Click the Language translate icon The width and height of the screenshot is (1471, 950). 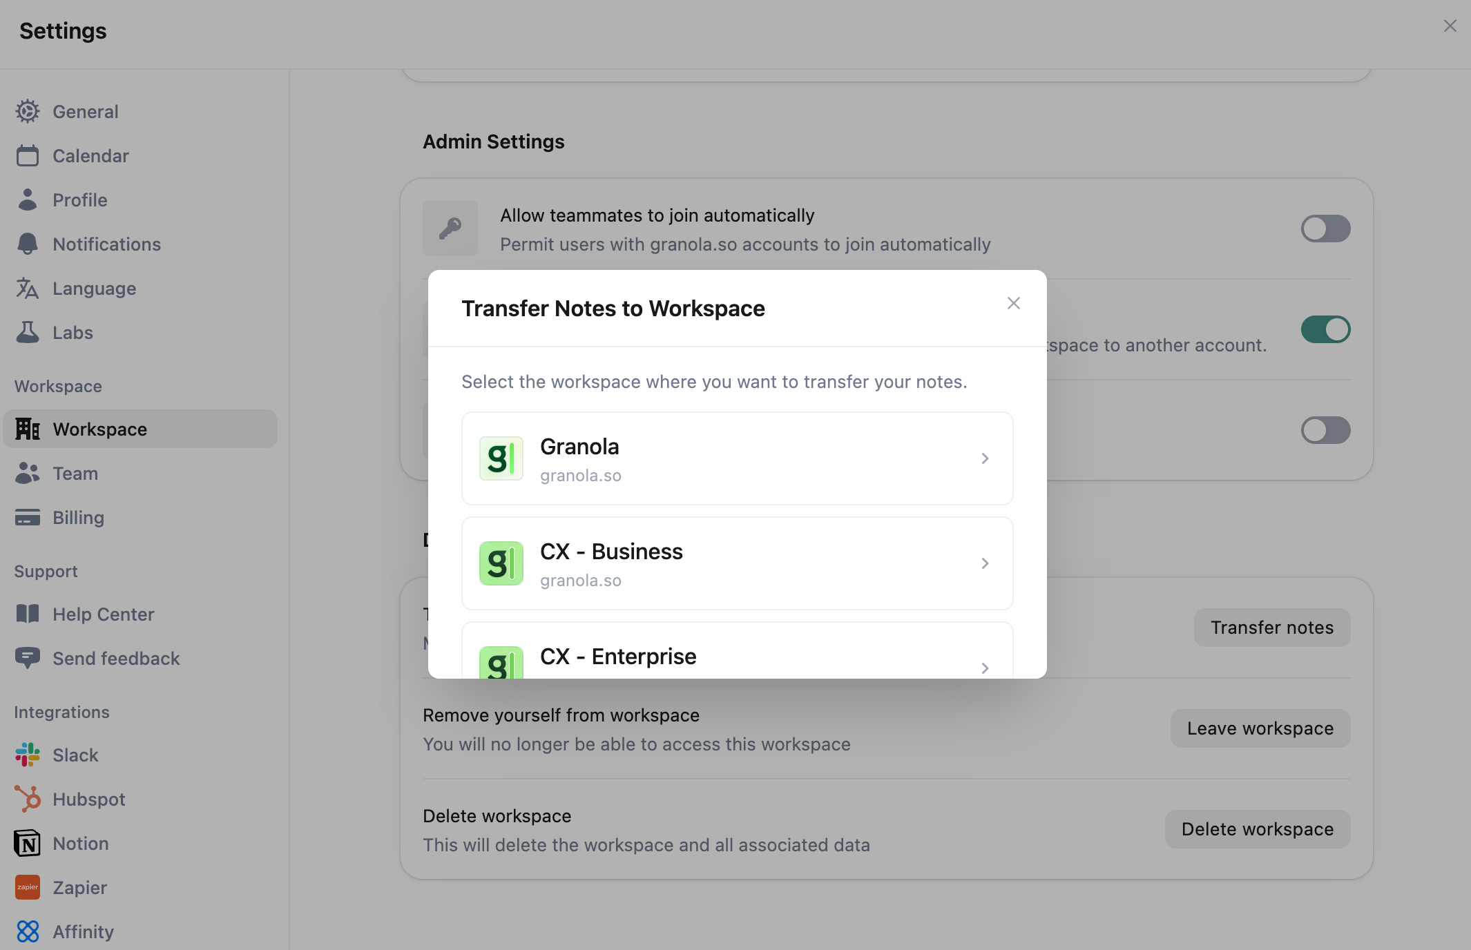[x=28, y=288]
